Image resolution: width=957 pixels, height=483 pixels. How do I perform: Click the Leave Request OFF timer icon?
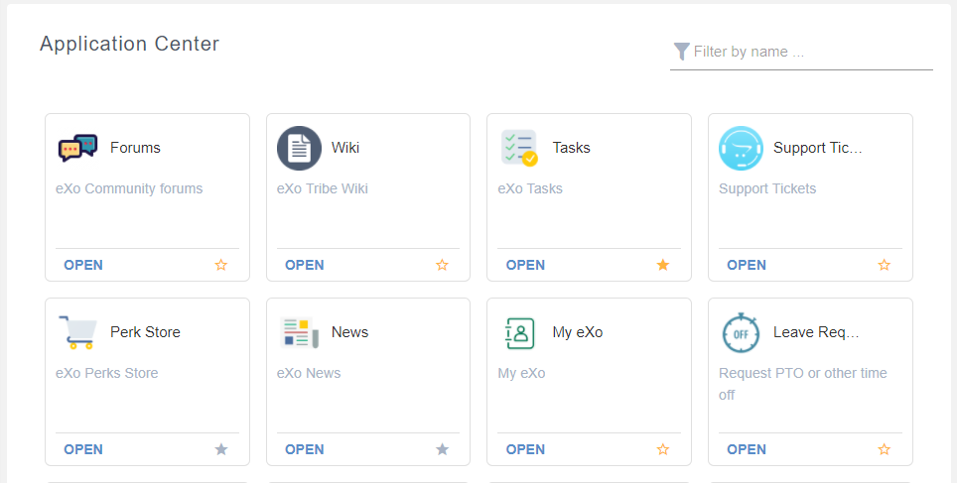pos(741,333)
